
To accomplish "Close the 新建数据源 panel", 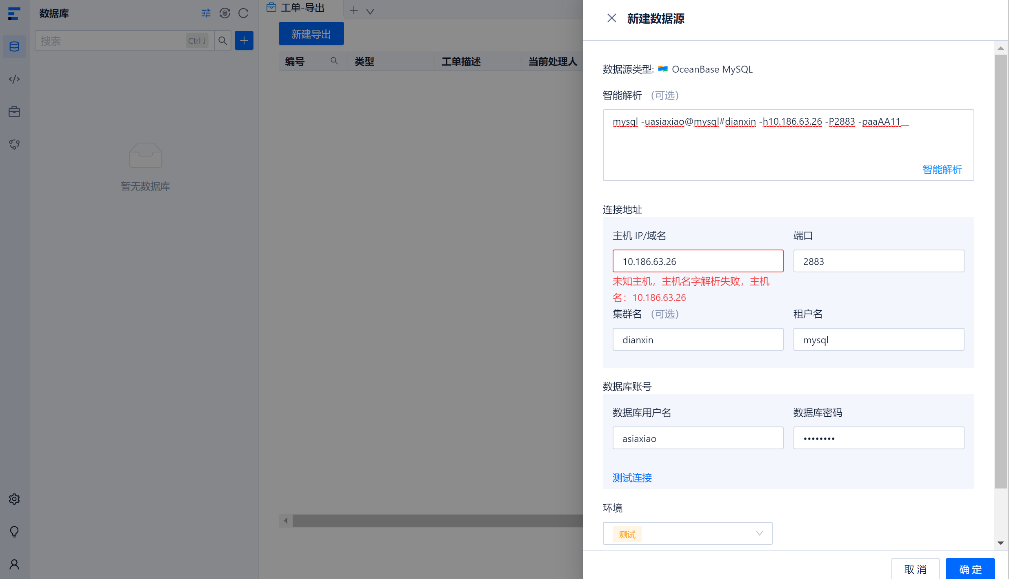I will [611, 18].
